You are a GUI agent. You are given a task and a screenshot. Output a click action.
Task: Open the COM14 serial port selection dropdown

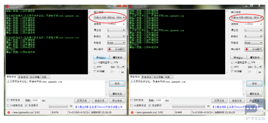(x=247, y=18)
